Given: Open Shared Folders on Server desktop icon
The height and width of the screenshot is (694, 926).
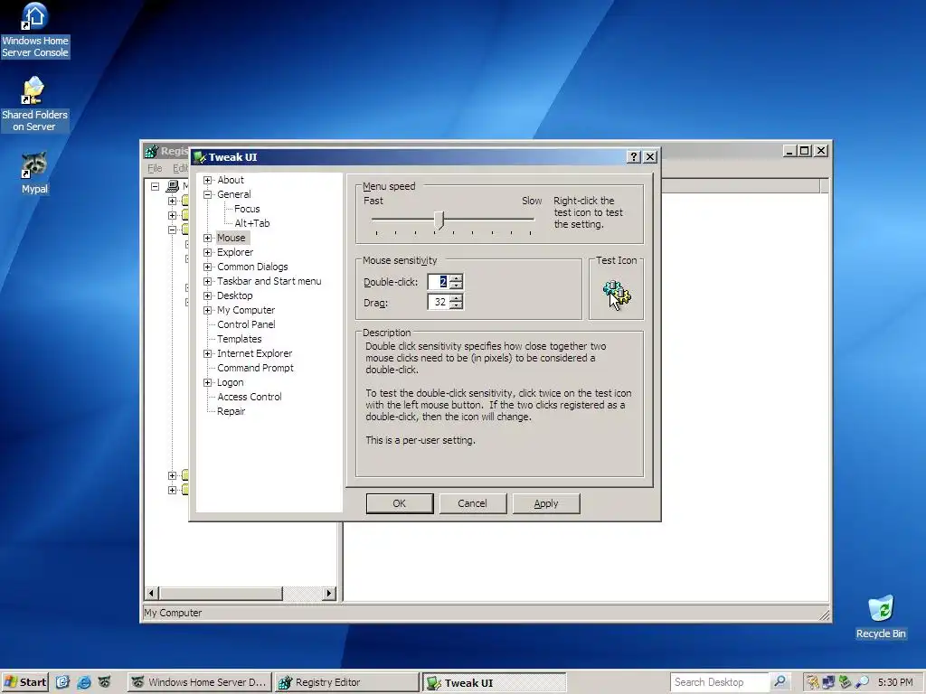Looking at the screenshot, I should click(34, 105).
